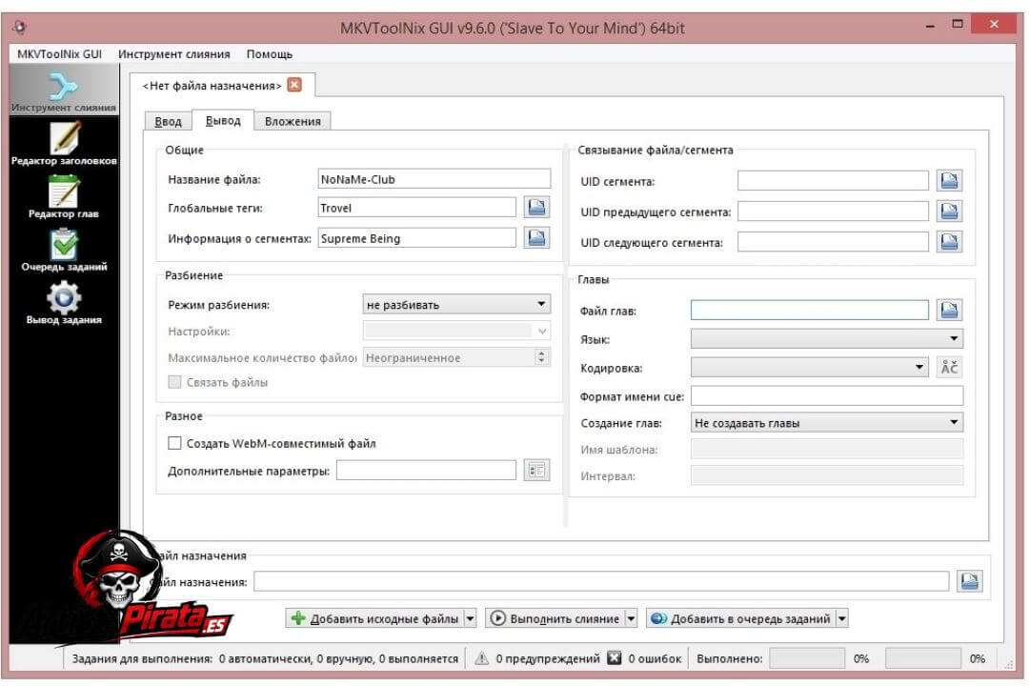This screenshot has height=686, width=1029.
Task: Focus the Информация о сегментах field
Action: click(x=416, y=238)
